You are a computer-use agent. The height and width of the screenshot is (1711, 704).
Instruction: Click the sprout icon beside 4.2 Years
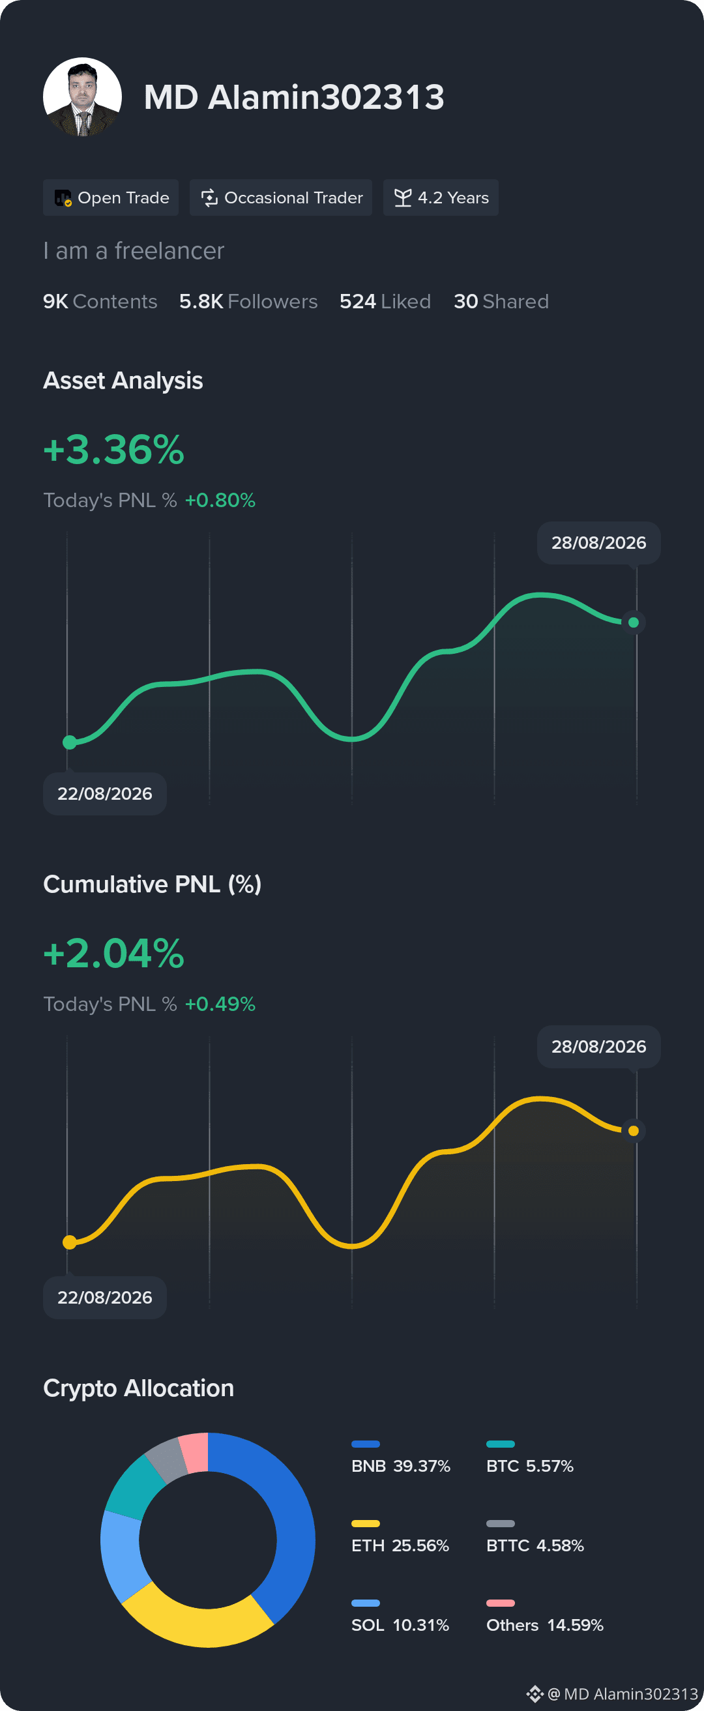pos(402,198)
